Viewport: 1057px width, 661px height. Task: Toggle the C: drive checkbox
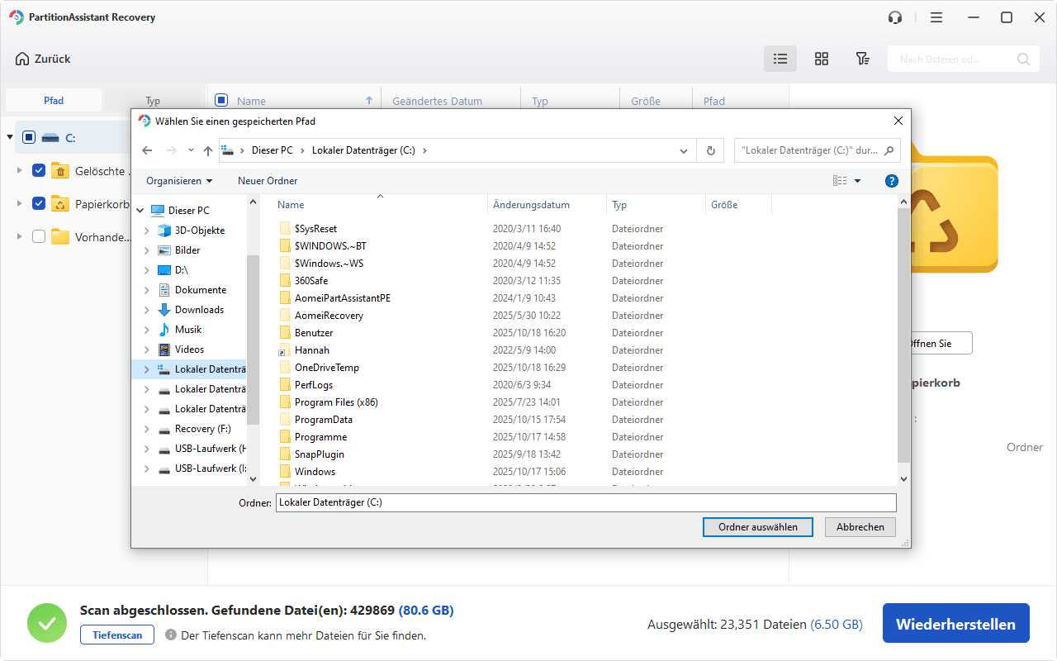(x=29, y=137)
